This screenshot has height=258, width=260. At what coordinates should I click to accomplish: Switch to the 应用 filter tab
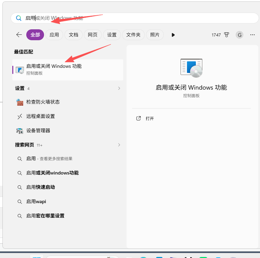click(54, 35)
